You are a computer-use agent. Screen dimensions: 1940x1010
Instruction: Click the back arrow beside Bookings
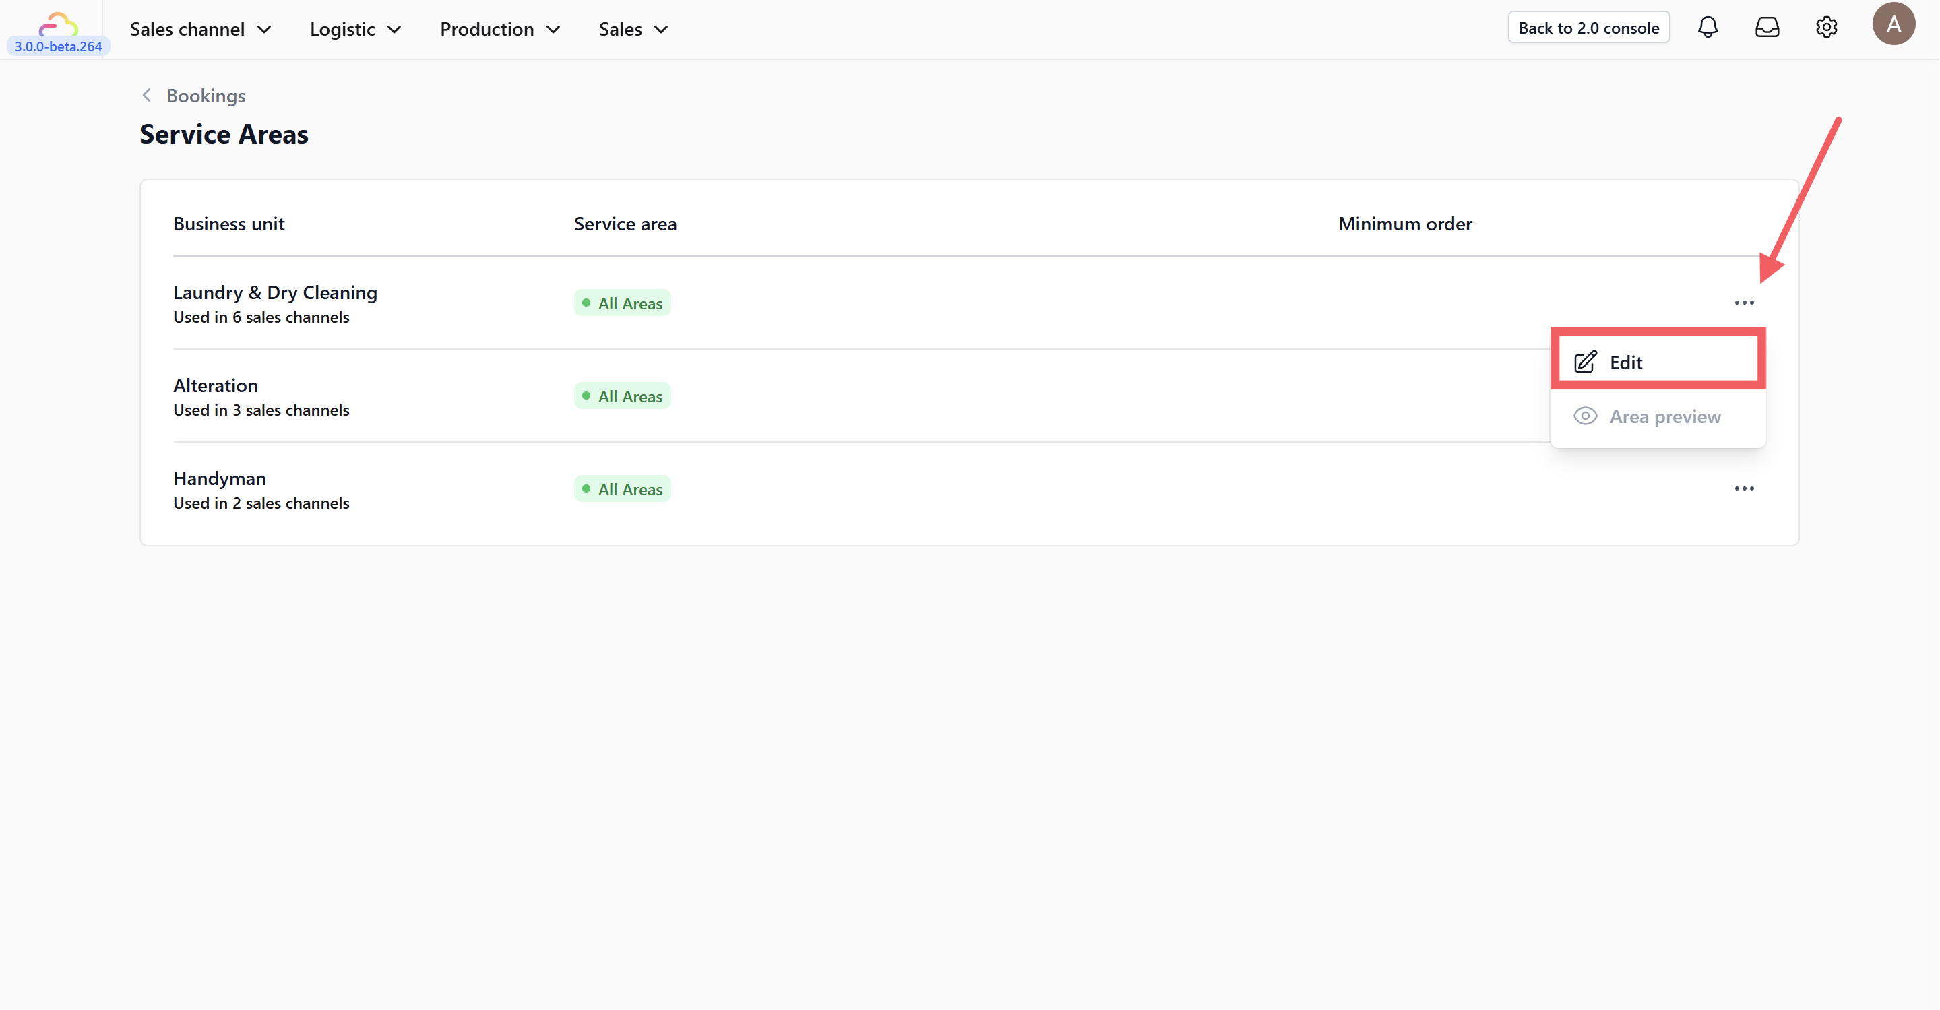(147, 96)
